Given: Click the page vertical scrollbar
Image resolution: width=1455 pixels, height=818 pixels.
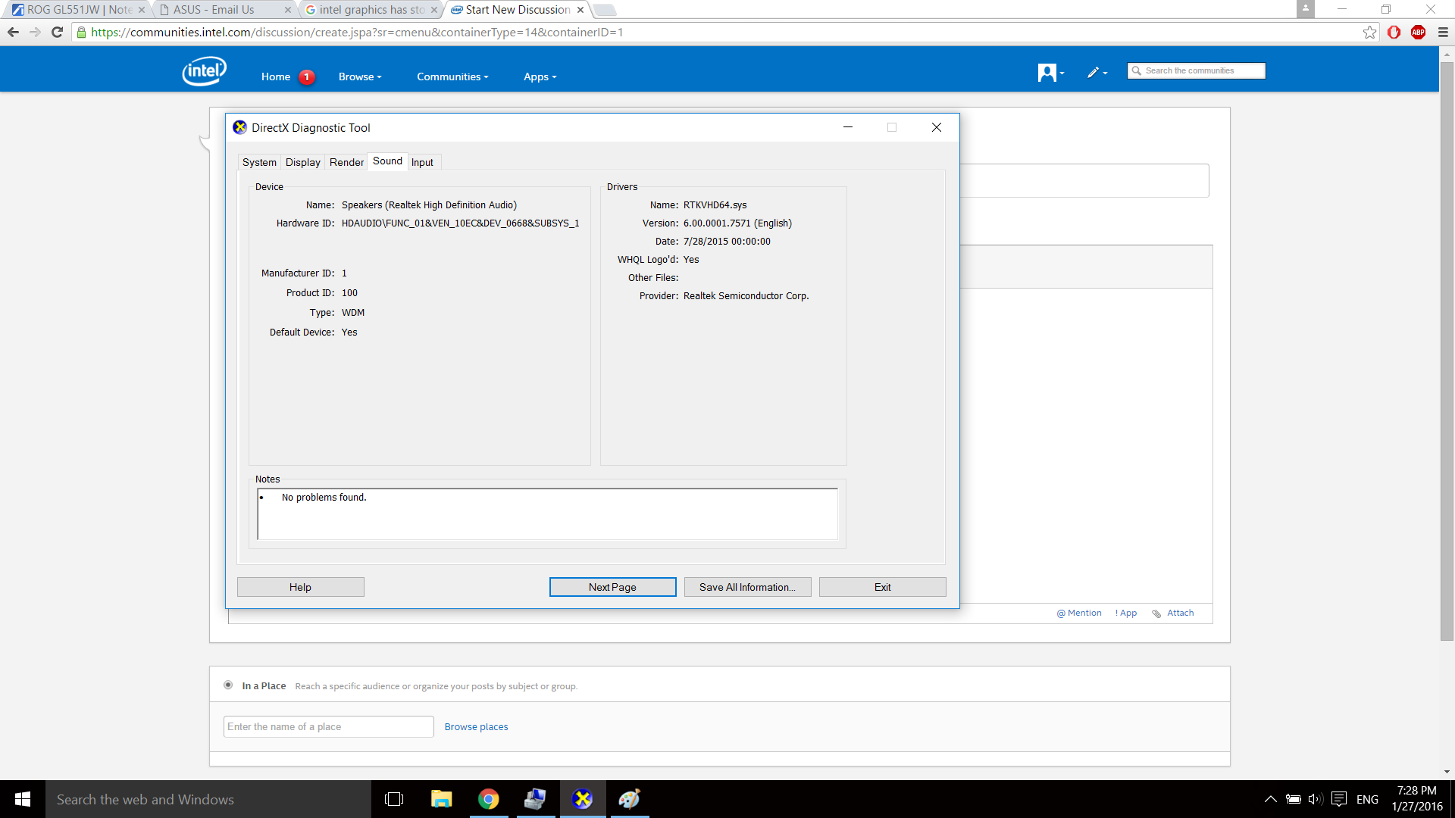Looking at the screenshot, I should tap(1447, 348).
